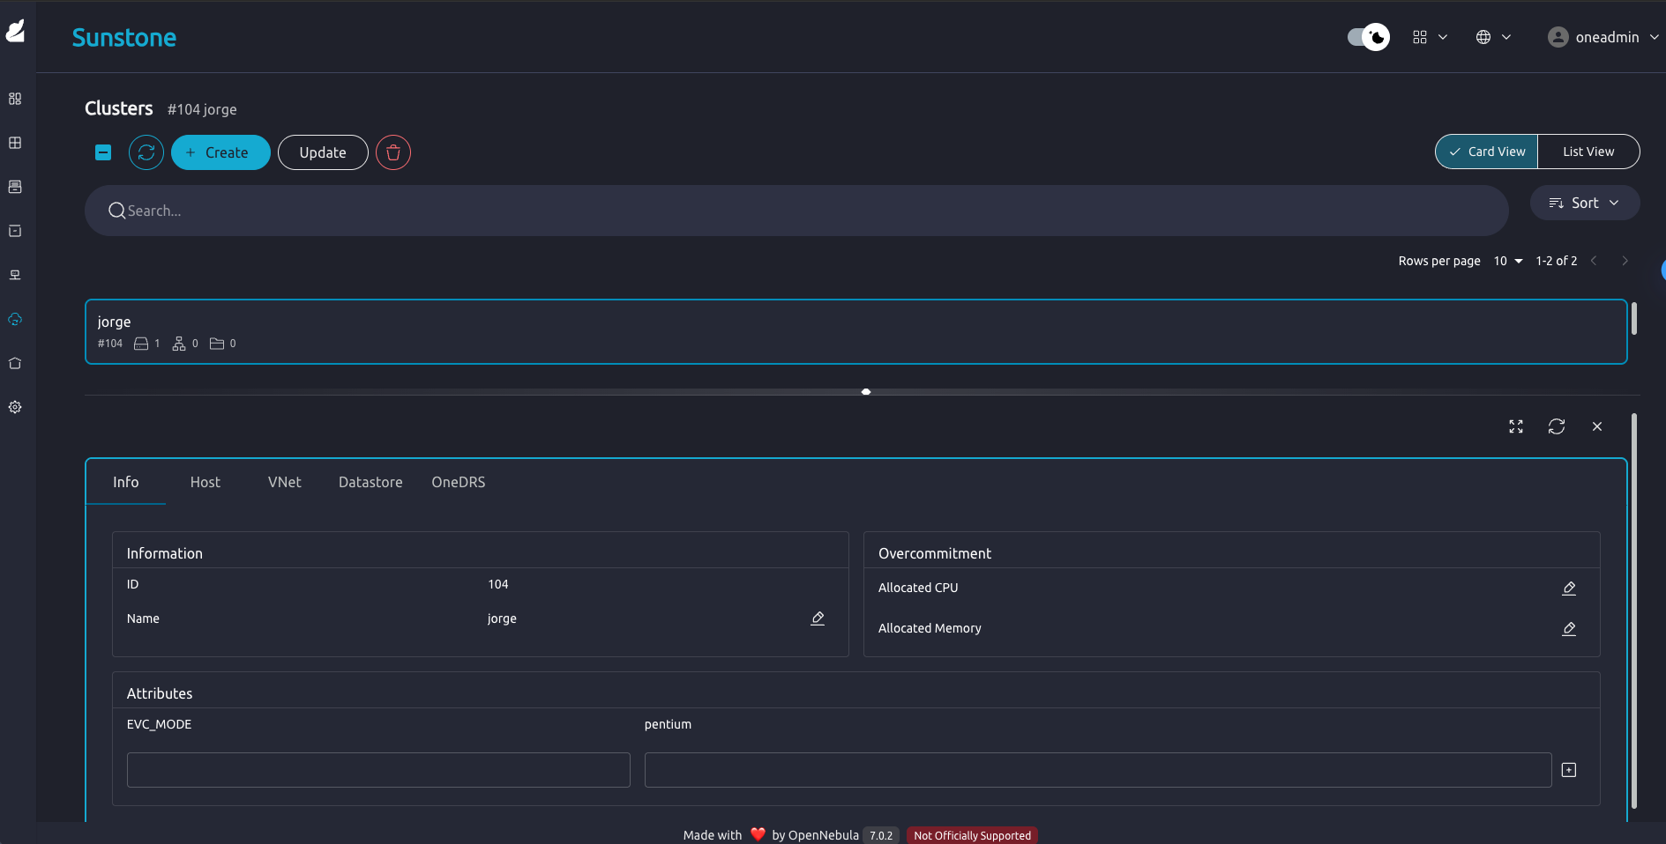Select the Instances sidebar icon

(x=15, y=143)
